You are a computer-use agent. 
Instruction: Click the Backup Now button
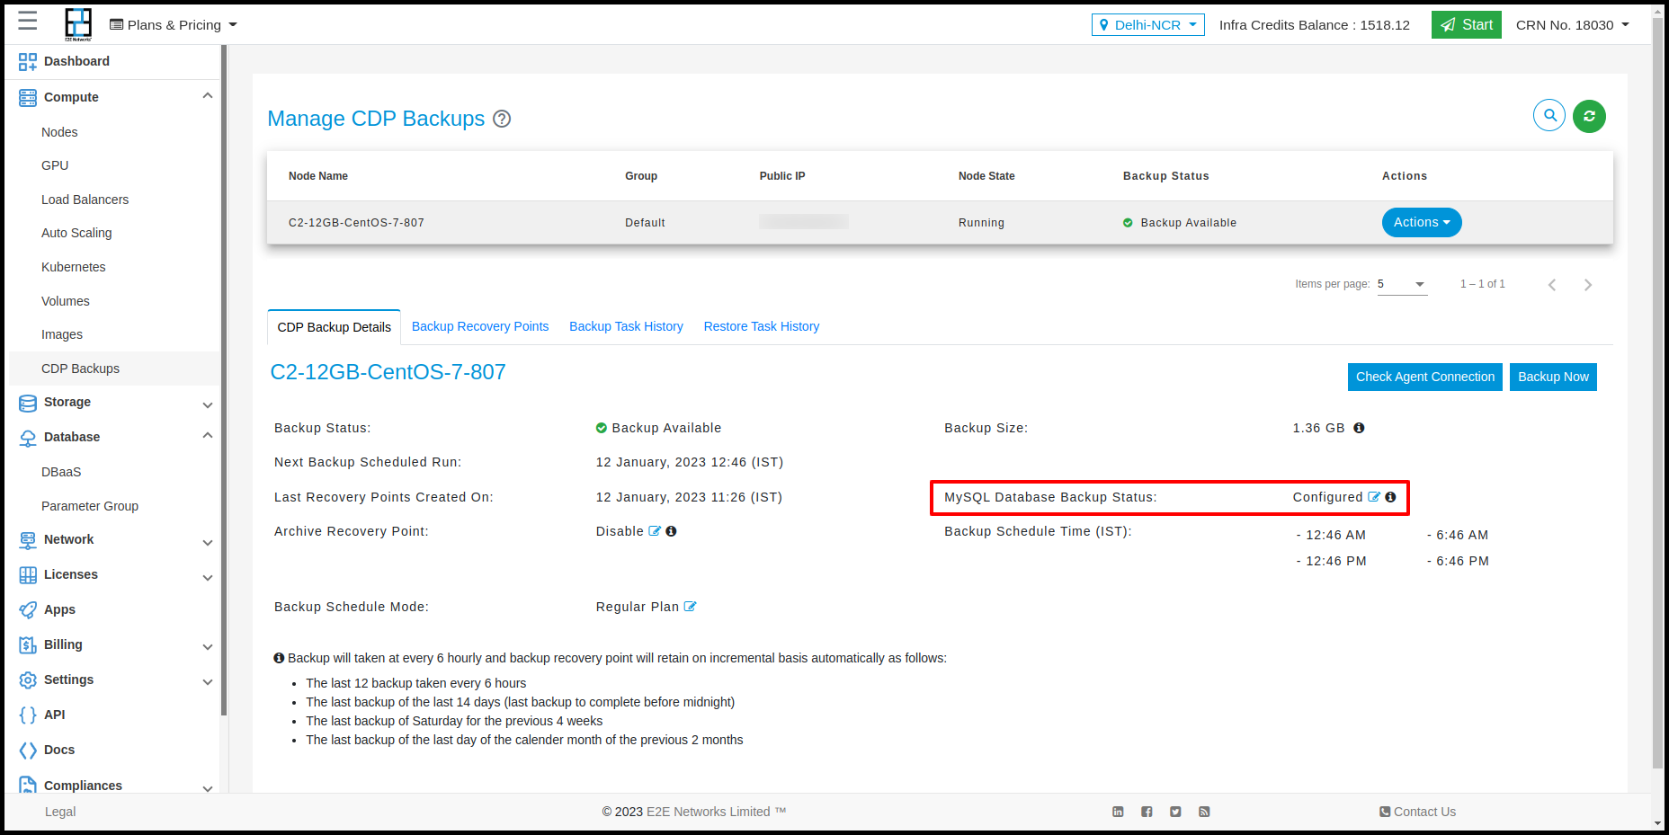coord(1553,377)
